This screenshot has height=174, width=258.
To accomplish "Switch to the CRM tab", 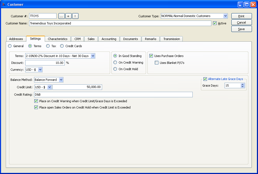I will pos(77,39).
